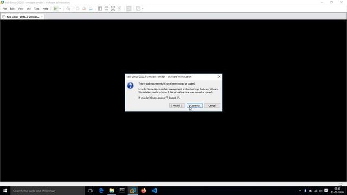Close the moved or copied dialog
This screenshot has height=195, width=347.
pyautogui.click(x=219, y=77)
